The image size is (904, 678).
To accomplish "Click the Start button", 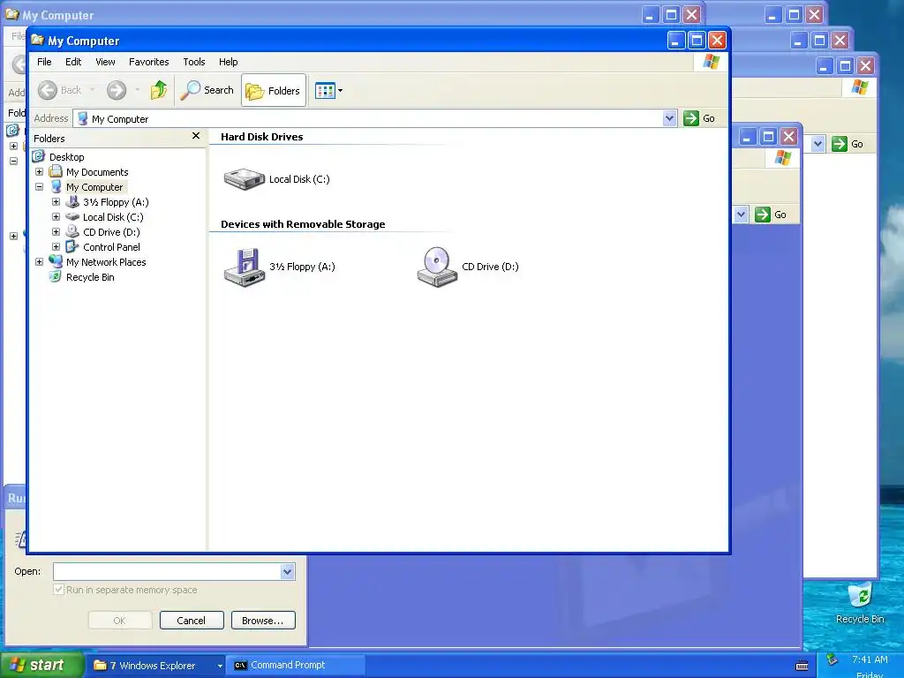I will [x=41, y=666].
